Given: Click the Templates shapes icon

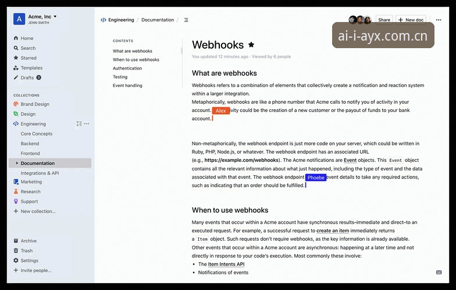Looking at the screenshot, I should 16,67.
